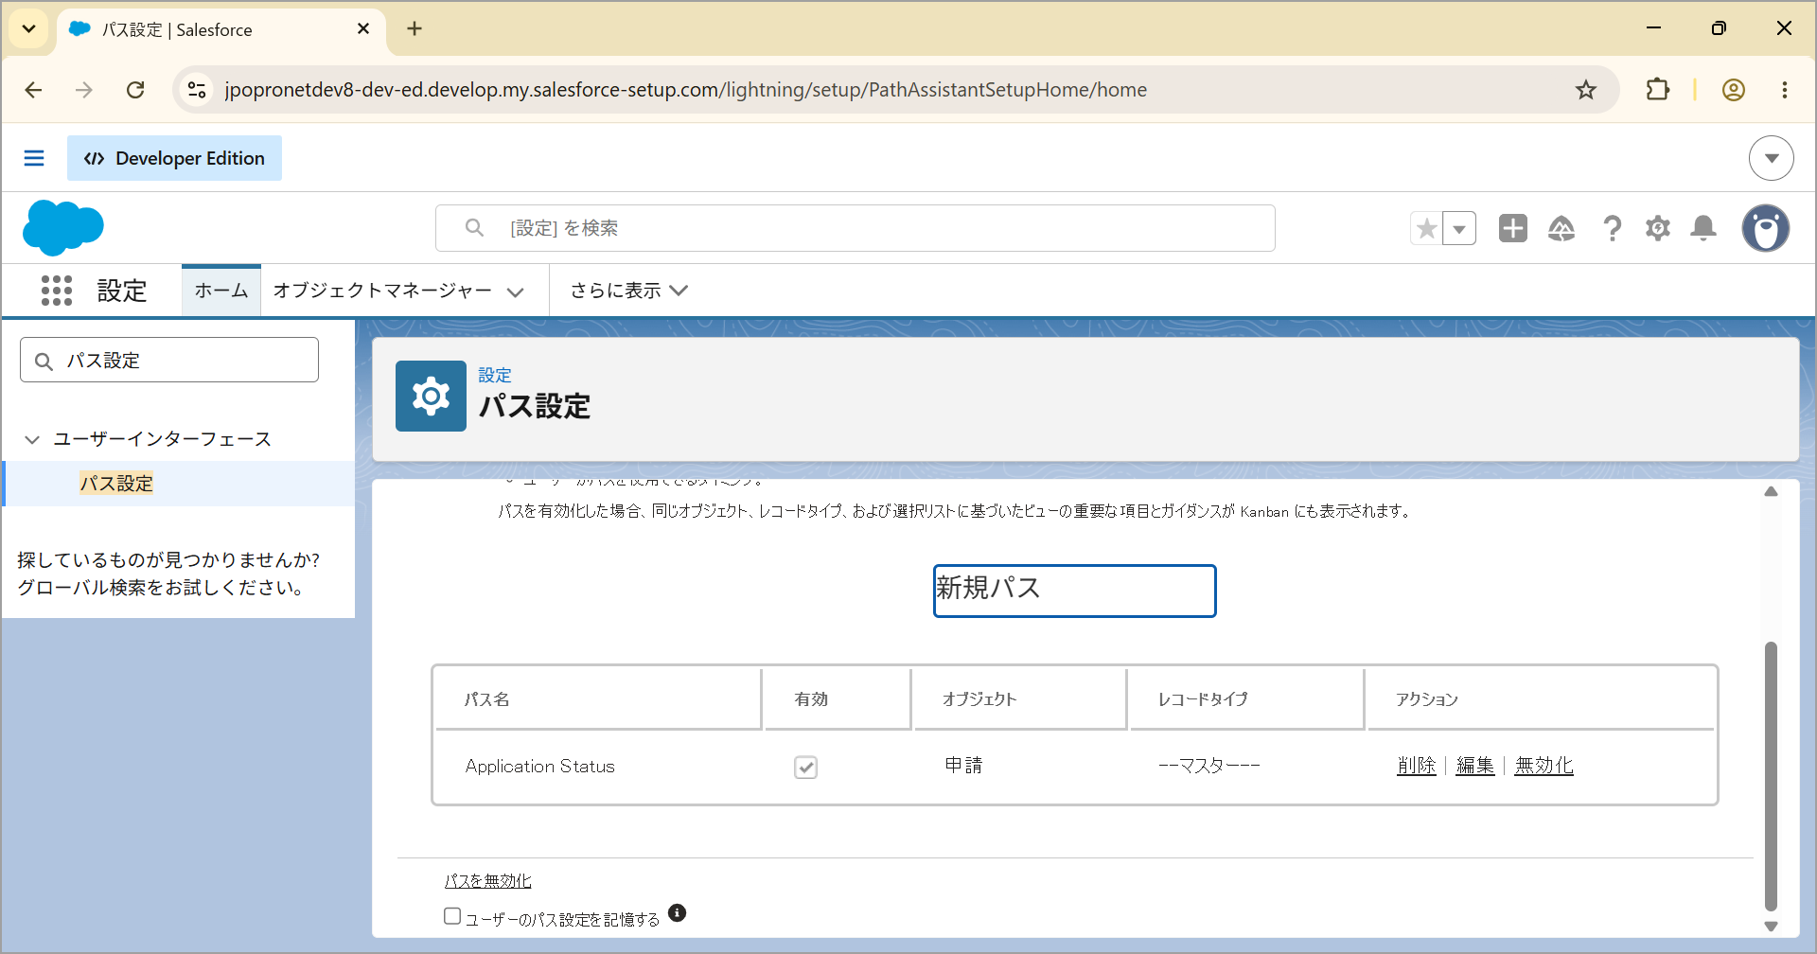Click the 申請 object cell
The height and width of the screenshot is (954, 1817).
point(963,766)
